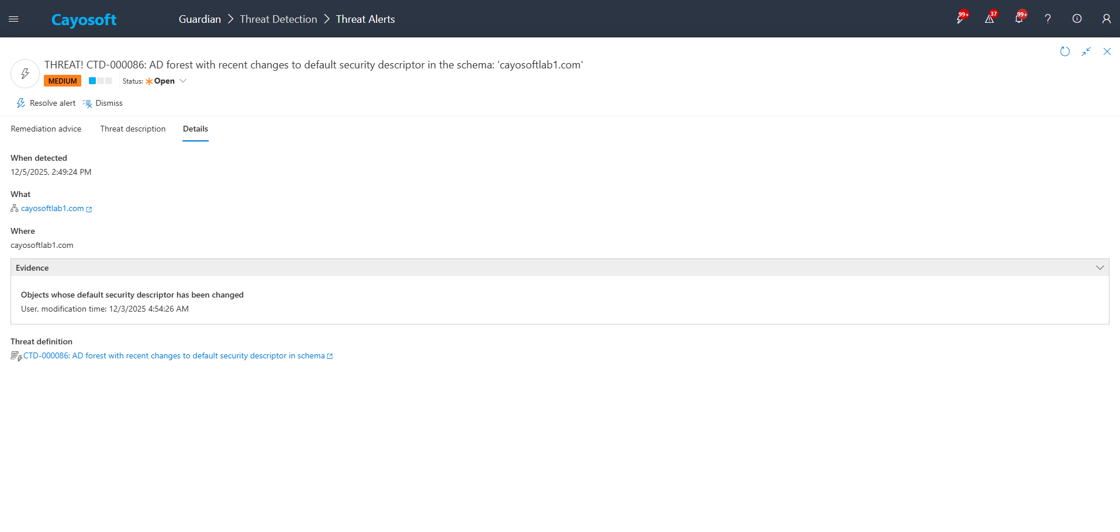Click Resolve alert
Screen dimensions: 1120x532
(x=46, y=103)
